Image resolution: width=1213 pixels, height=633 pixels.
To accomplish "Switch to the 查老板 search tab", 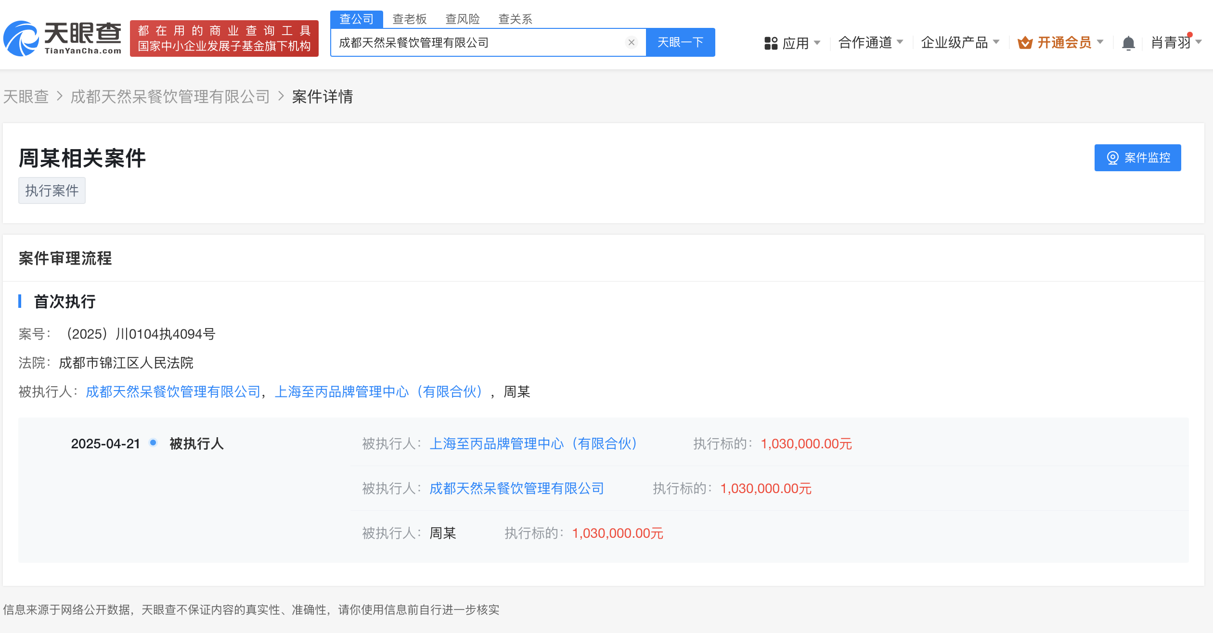I will click(410, 19).
